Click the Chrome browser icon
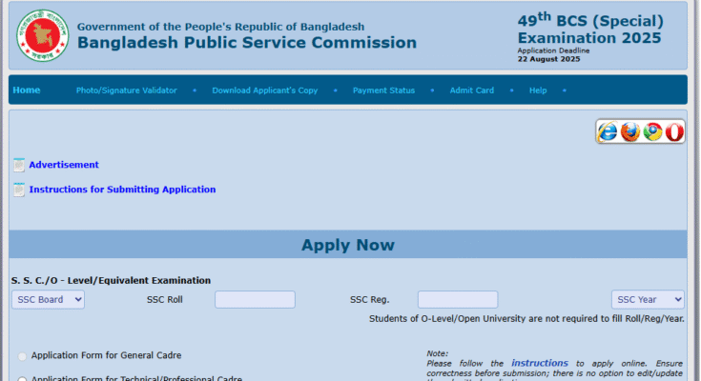 (652, 131)
